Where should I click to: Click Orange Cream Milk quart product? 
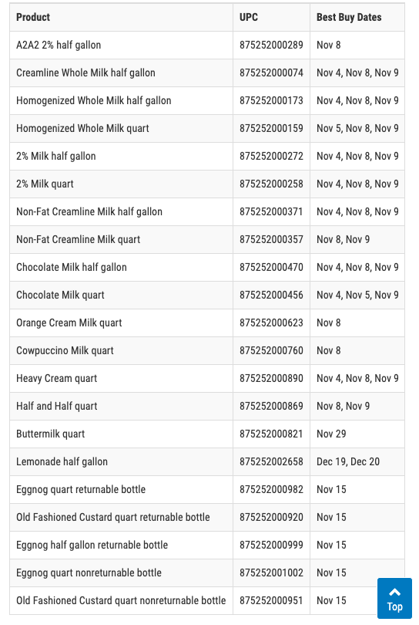(x=69, y=323)
